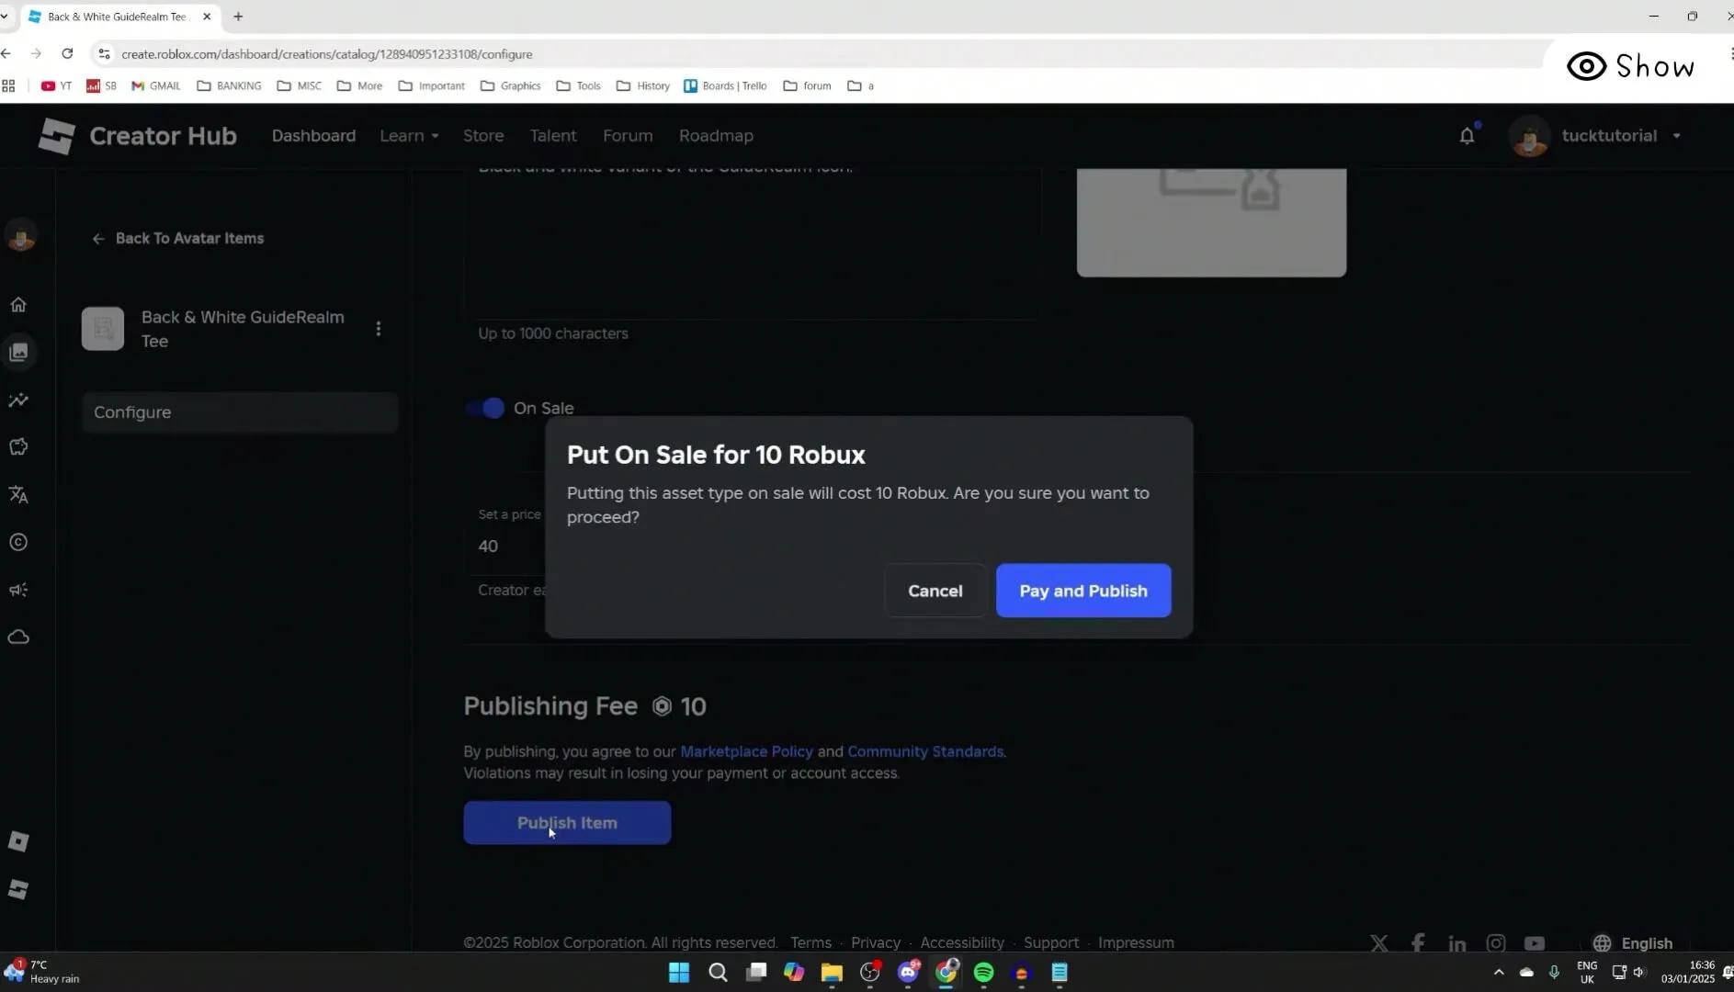Image resolution: width=1734 pixels, height=992 pixels.
Task: Click the Roblox tilted square sidebar icon
Action: tap(18, 840)
